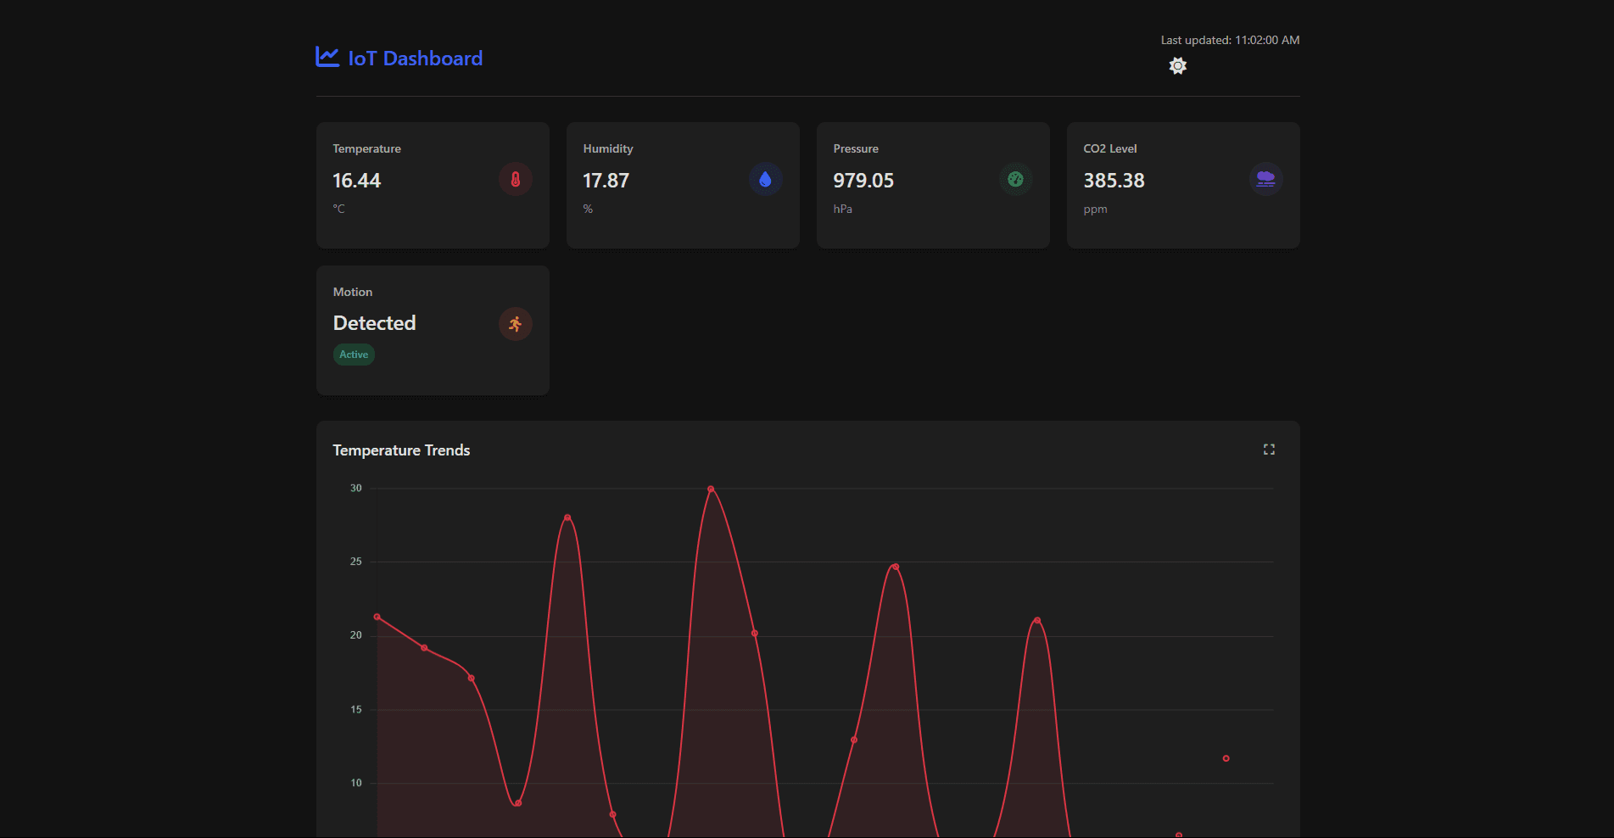Click the Temperature thermometer icon
Screen dimensions: 1614x838
(x=515, y=179)
